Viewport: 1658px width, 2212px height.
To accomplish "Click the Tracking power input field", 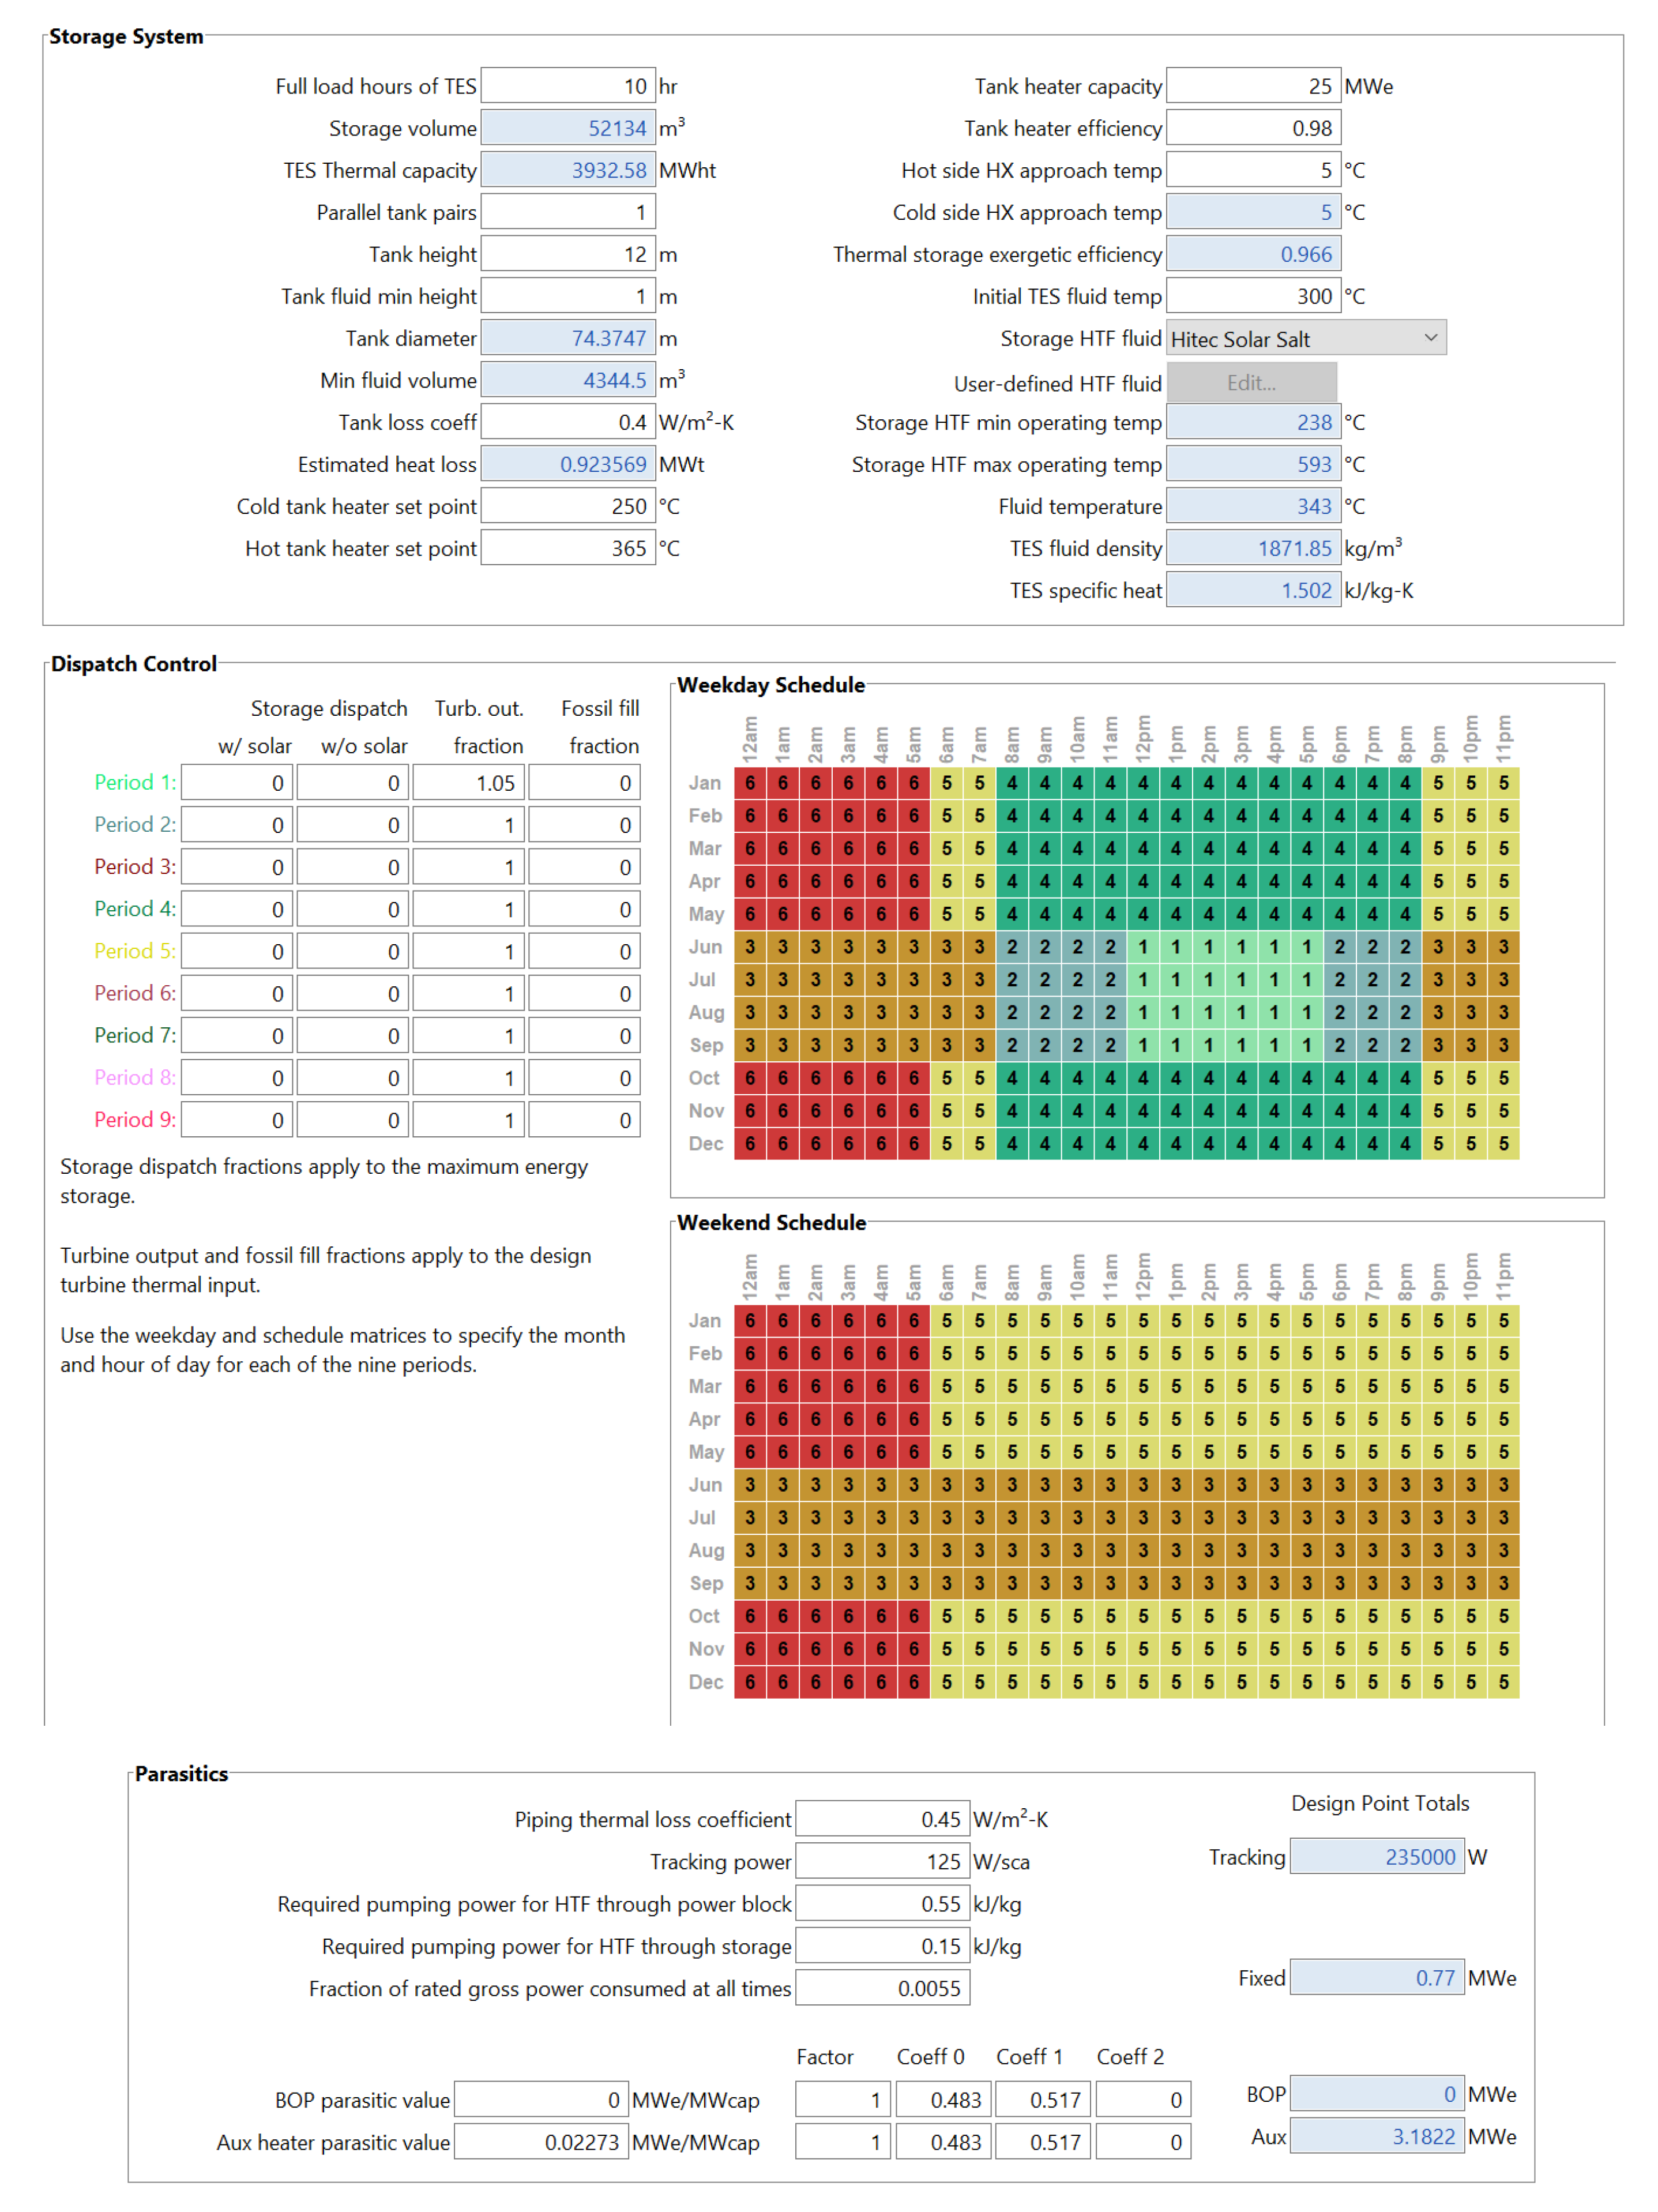I will [881, 1861].
